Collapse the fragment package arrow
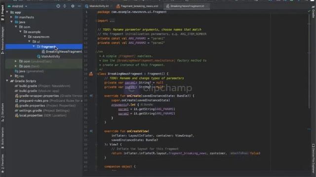316x177 pixels. click(x=34, y=47)
